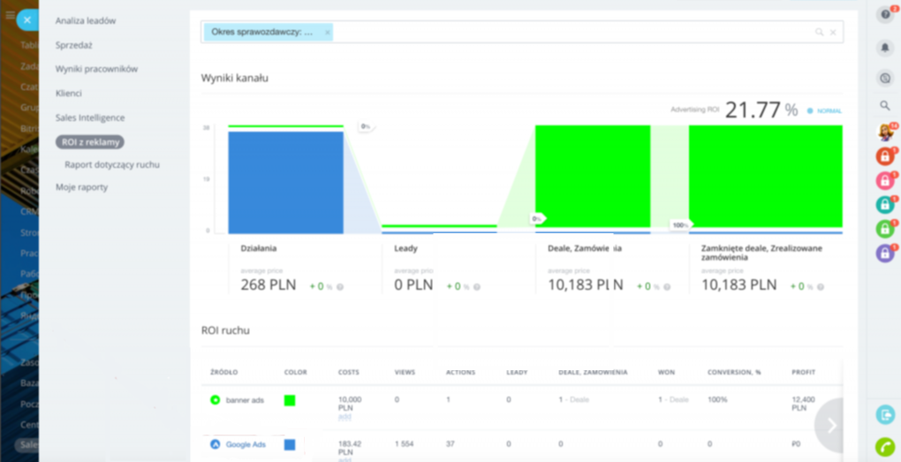Viewport: 901px width, 462px height.
Task: Open the Okres sprawozdawczy filter tag
Action: click(261, 33)
